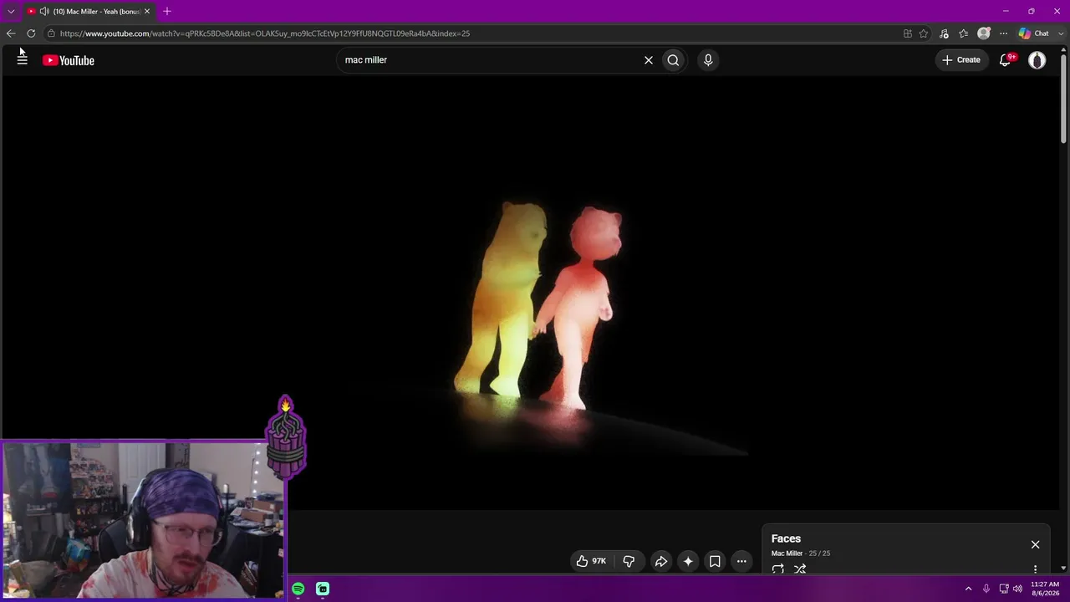View site information lock icon
The image size is (1070, 602).
coord(51,33)
